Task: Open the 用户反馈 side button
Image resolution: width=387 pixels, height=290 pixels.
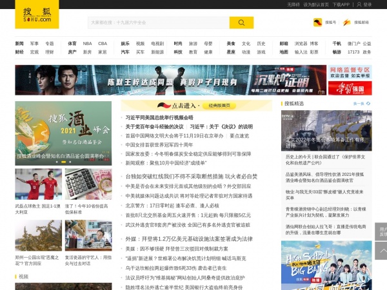Action: click(381, 232)
